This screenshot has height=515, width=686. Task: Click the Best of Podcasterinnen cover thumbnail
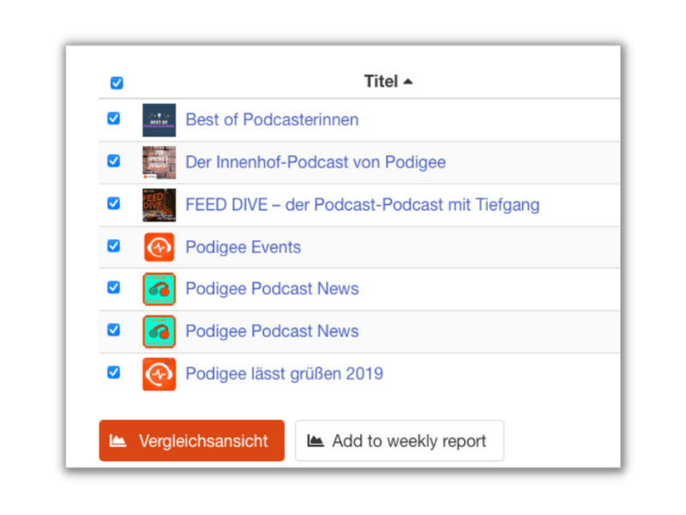(x=159, y=120)
